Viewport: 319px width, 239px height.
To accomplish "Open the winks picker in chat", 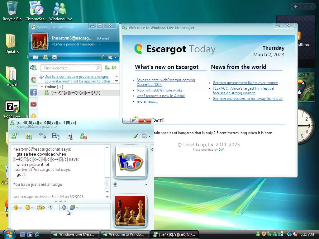I will (x=29, y=208).
